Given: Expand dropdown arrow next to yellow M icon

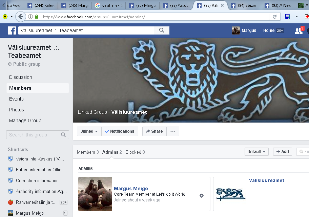Looking at the screenshot, I should [12, 17].
